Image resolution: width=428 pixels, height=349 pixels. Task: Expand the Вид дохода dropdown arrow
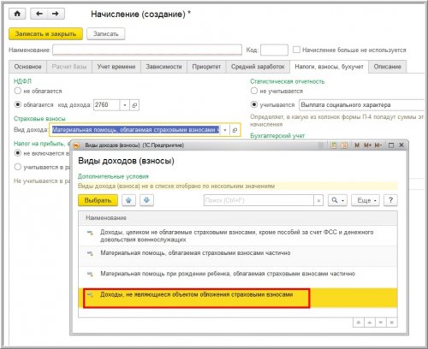(x=225, y=130)
